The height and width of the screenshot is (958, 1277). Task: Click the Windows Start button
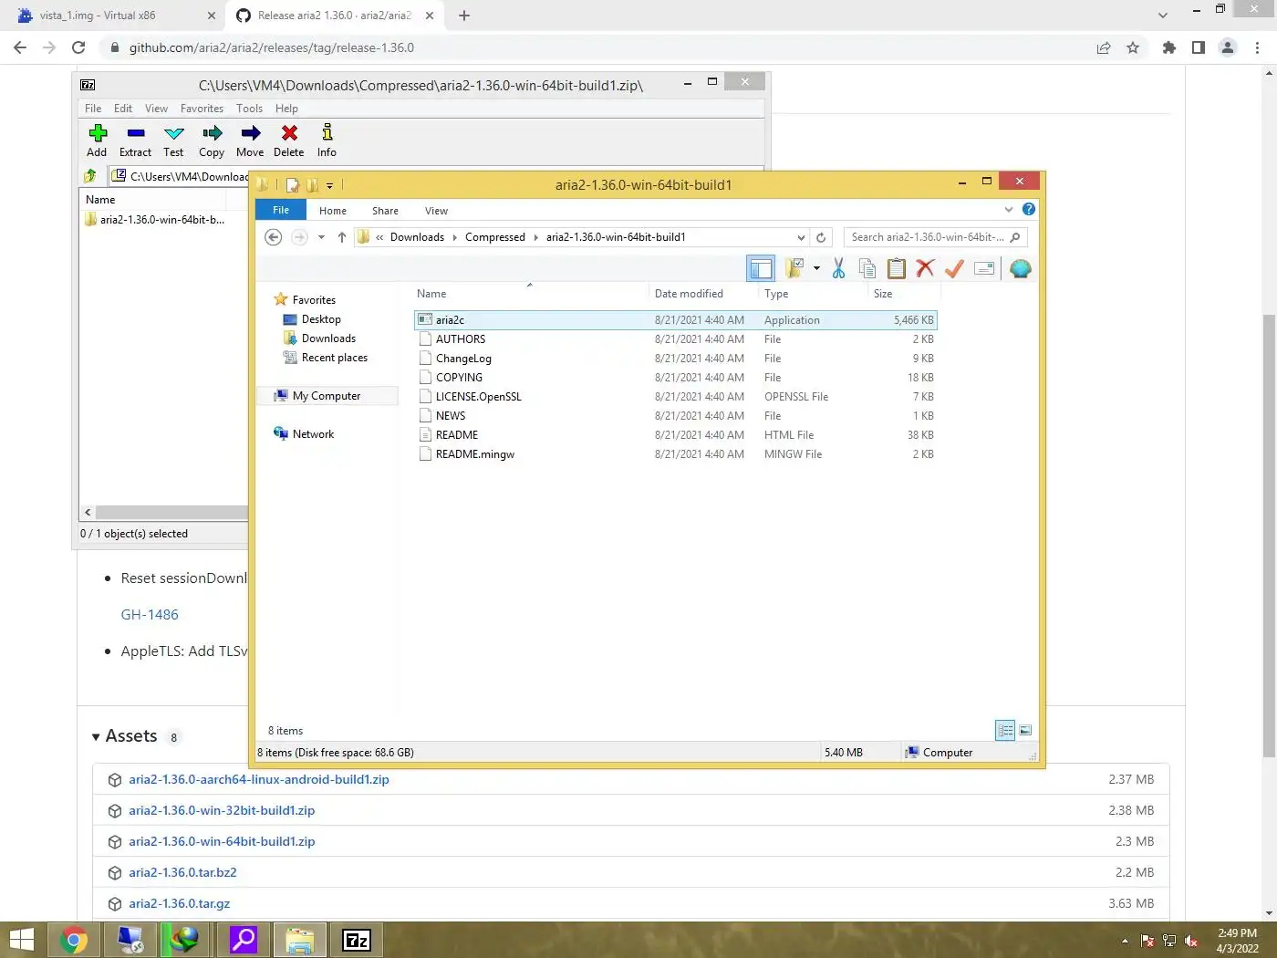[22, 940]
